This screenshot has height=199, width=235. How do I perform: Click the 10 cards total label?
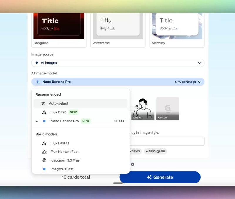[76, 177]
